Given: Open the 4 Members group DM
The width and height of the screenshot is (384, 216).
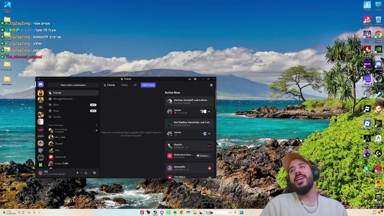Looking at the screenshot, I should (73, 130).
